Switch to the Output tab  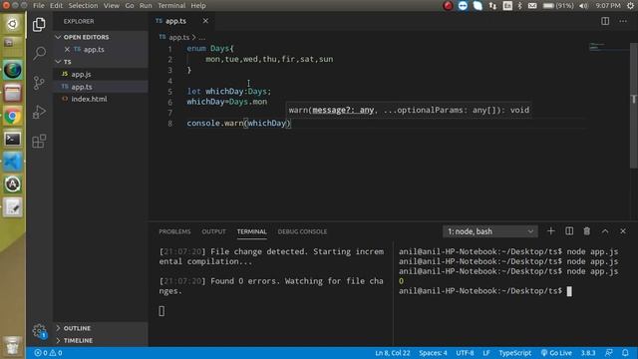point(213,231)
